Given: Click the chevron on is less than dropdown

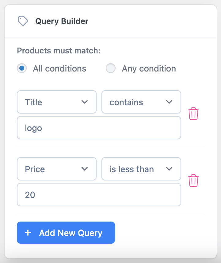Looking at the screenshot, I should [x=169, y=169].
